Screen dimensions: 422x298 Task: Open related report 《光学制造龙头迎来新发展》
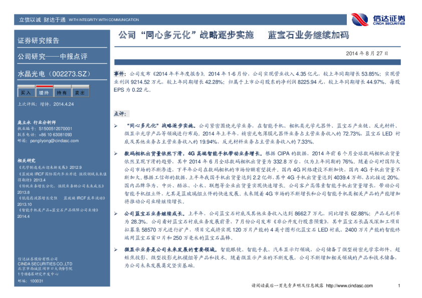(43, 167)
